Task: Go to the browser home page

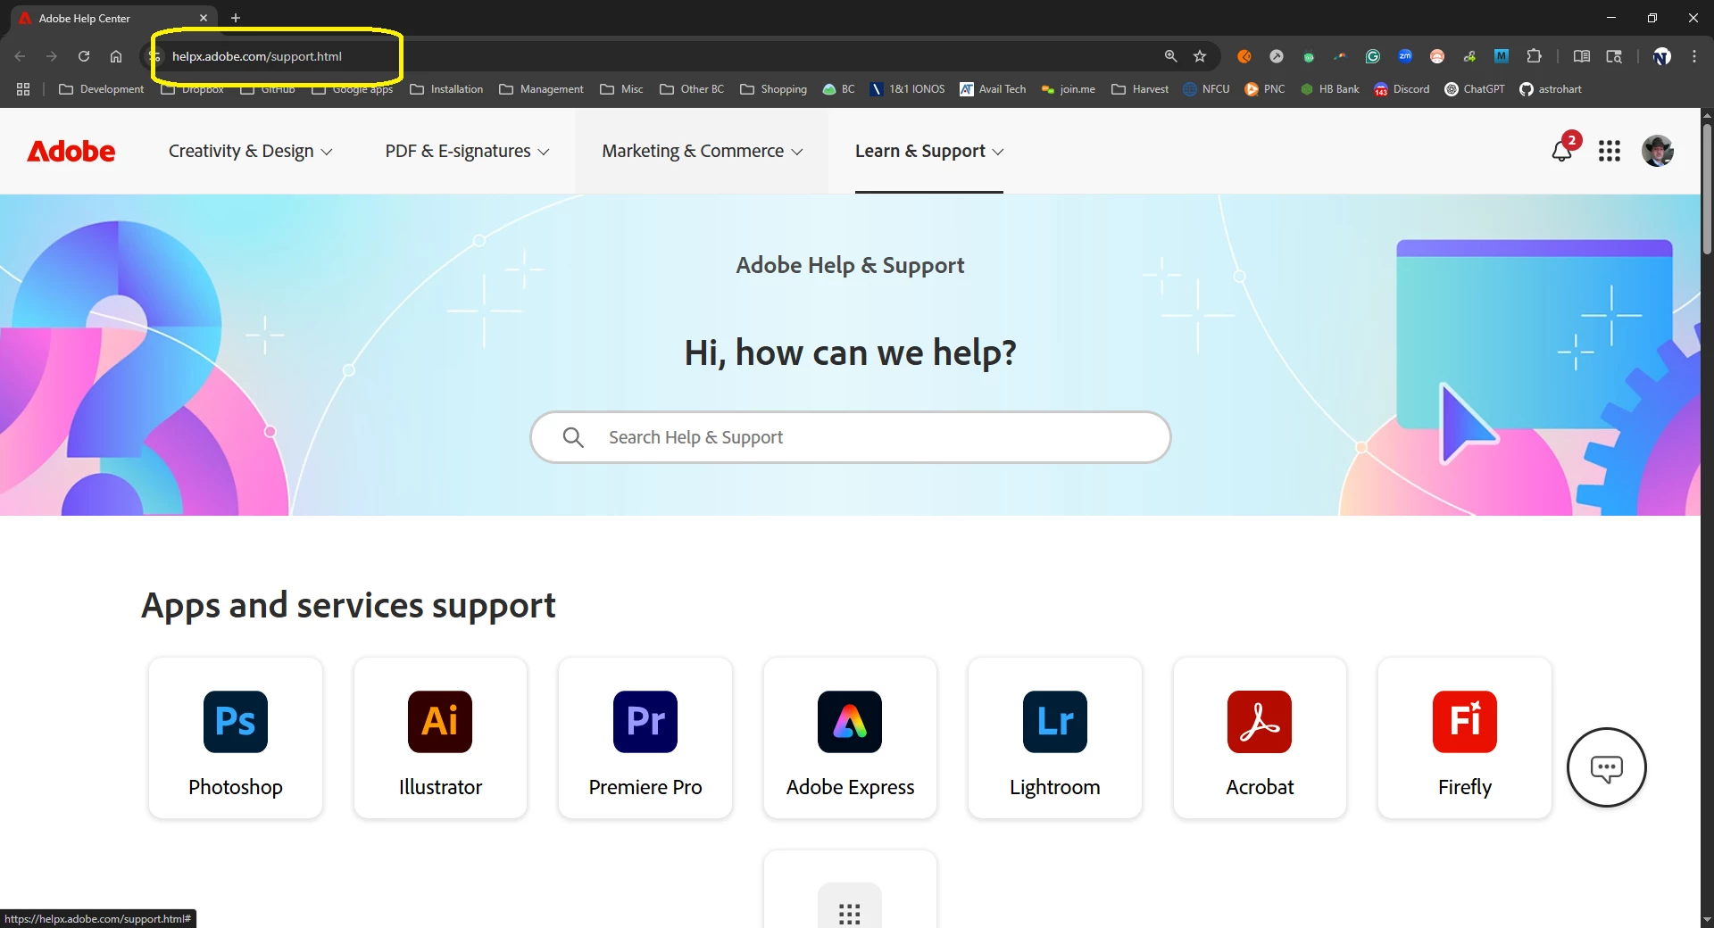Action: coord(116,56)
